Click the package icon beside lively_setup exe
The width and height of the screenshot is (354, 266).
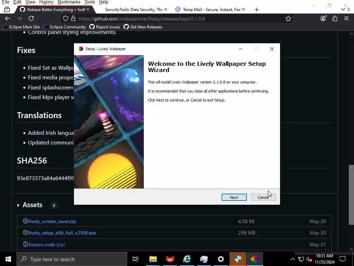(x=25, y=232)
